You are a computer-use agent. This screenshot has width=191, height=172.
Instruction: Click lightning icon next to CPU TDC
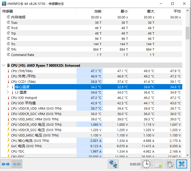coord(8,151)
